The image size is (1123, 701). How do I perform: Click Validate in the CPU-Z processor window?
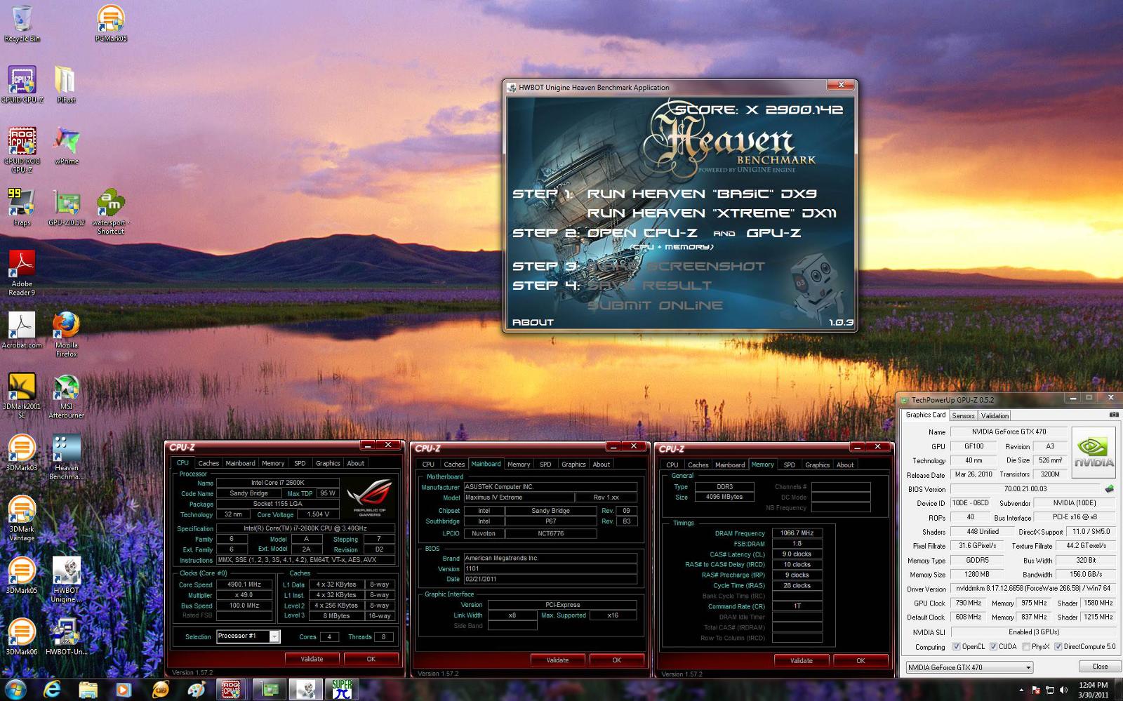[x=312, y=659]
